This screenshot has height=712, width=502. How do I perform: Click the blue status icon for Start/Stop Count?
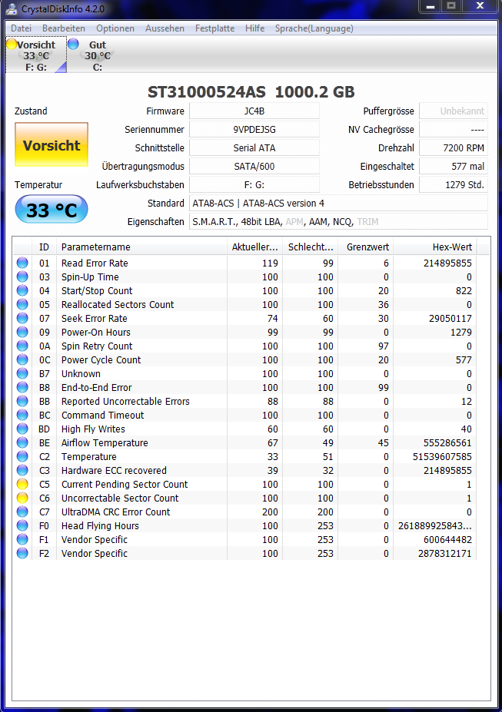pos(22,290)
